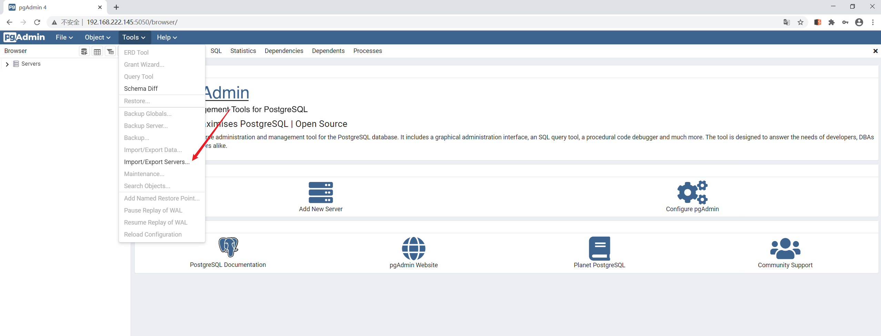The height and width of the screenshot is (336, 881).
Task: Select Import/Export Data... entry
Action: (162, 150)
